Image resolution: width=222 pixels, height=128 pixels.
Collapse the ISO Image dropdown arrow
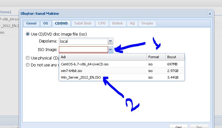click(110, 49)
